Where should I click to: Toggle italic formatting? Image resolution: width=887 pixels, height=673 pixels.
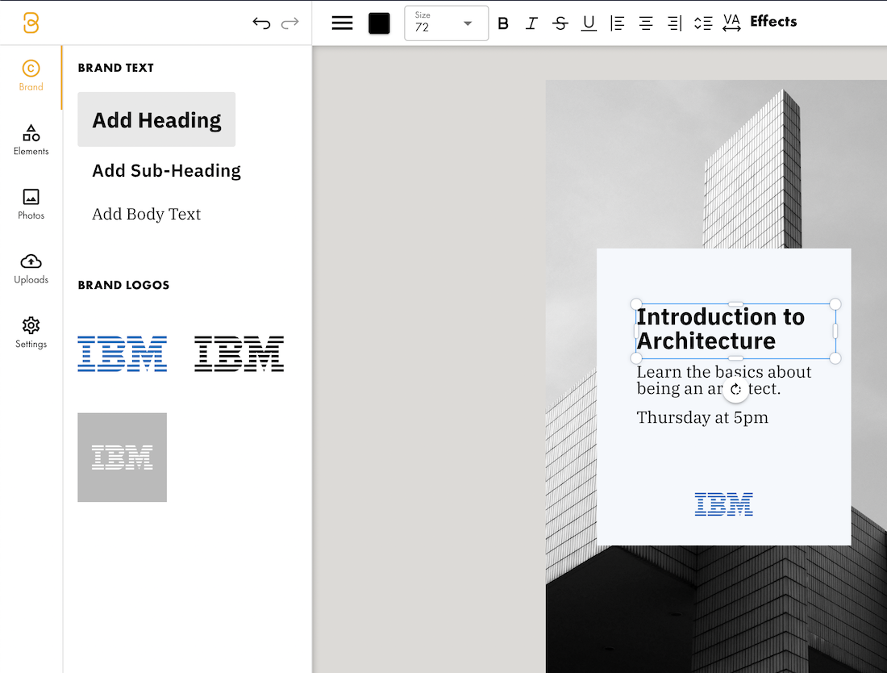(x=531, y=23)
